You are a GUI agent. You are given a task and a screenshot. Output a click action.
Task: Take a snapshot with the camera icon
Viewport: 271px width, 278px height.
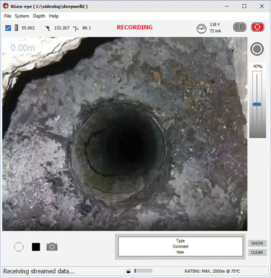tap(52, 247)
